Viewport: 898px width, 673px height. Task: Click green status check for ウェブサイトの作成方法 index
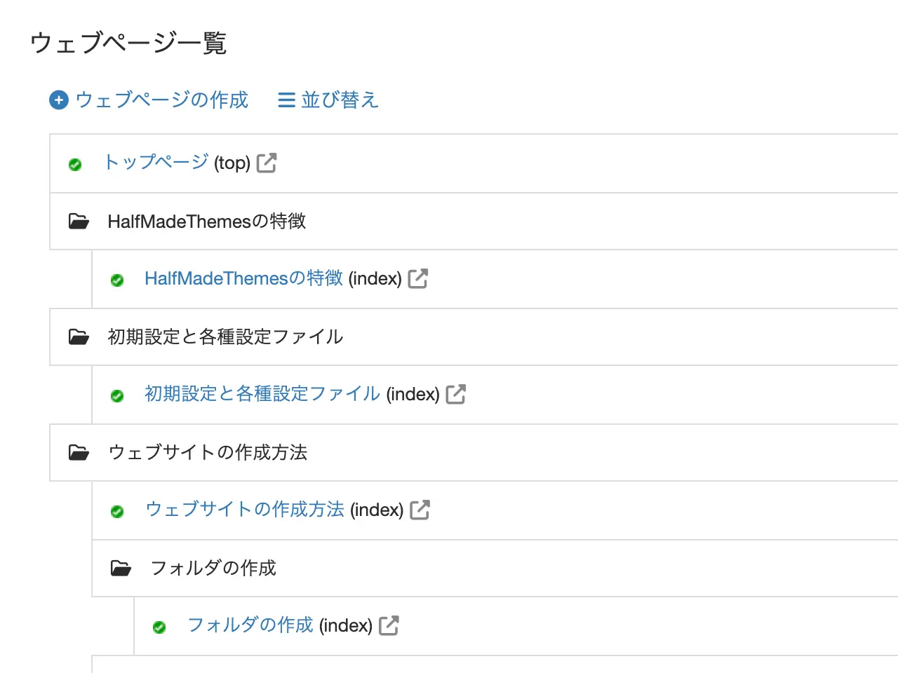point(117,512)
